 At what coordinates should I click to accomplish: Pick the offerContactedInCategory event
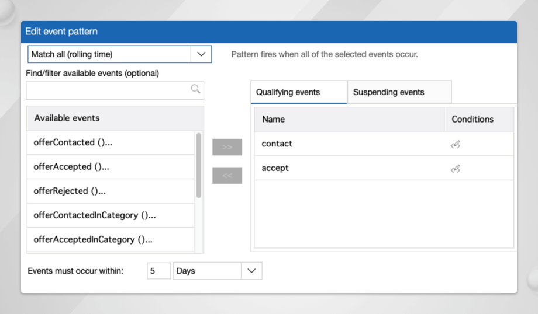(111, 215)
